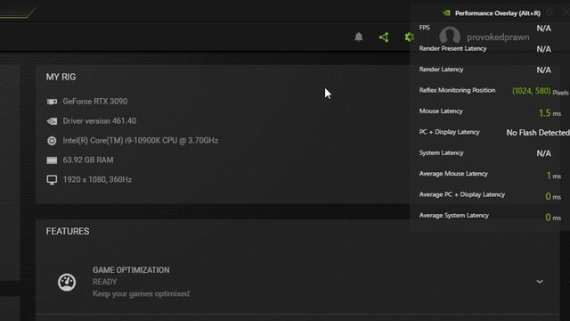Click the CPU chip icon
The height and width of the screenshot is (321, 570).
(52, 141)
